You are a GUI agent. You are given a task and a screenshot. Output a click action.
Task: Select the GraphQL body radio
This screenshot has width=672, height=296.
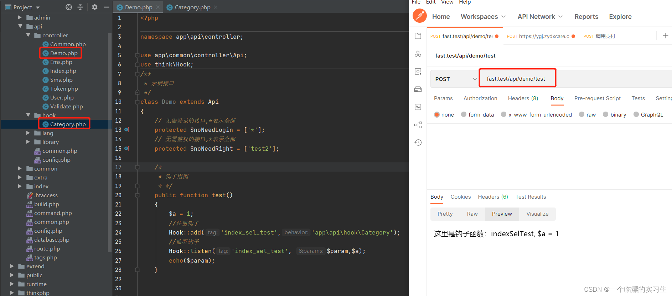(636, 114)
